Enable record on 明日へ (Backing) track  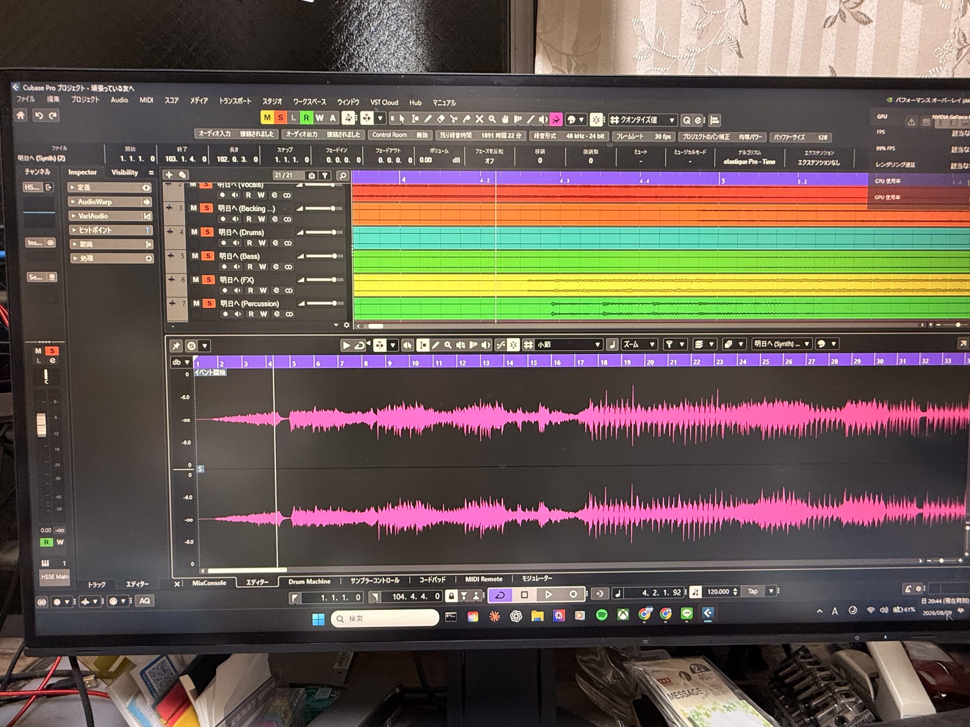223,219
